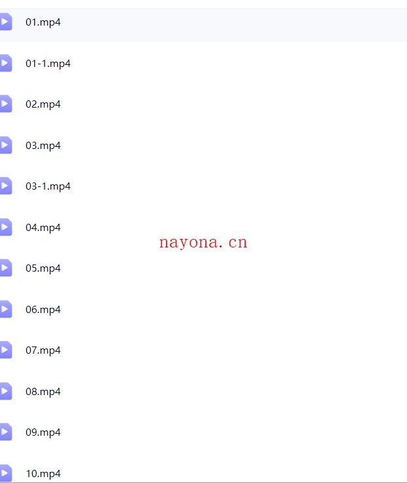The height and width of the screenshot is (483, 407).
Task: Click the video icon beside 06.mp4
Action: click(6, 309)
